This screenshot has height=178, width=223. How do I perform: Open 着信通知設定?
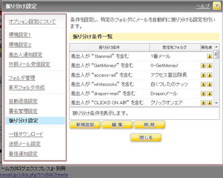pos(23,154)
